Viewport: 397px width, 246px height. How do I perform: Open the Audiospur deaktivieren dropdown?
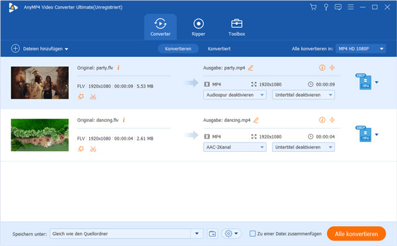pos(235,95)
